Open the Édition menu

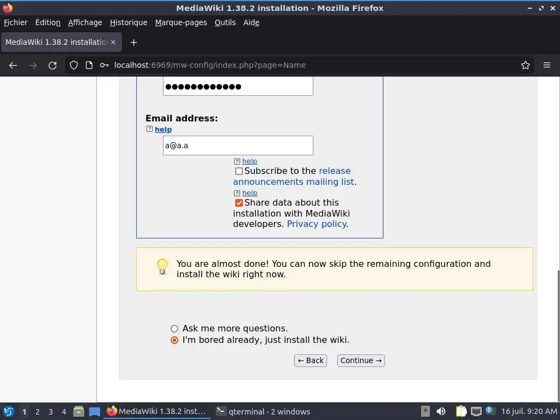point(48,22)
